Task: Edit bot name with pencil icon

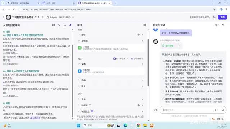Action: click(42, 17)
